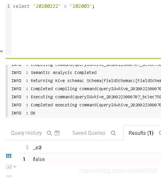
Task: Clear query history with the calendar-x icon
Action: (x=57, y=133)
